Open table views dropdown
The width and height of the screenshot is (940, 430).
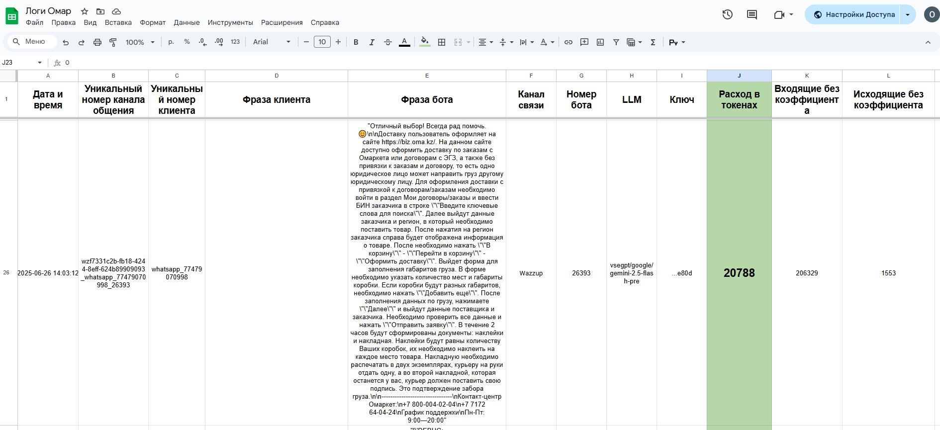click(x=634, y=42)
